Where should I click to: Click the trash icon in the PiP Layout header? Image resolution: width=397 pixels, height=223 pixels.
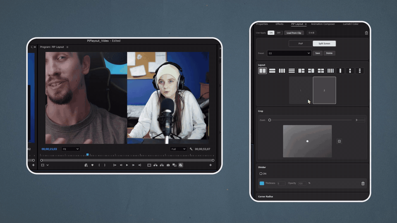point(366,33)
